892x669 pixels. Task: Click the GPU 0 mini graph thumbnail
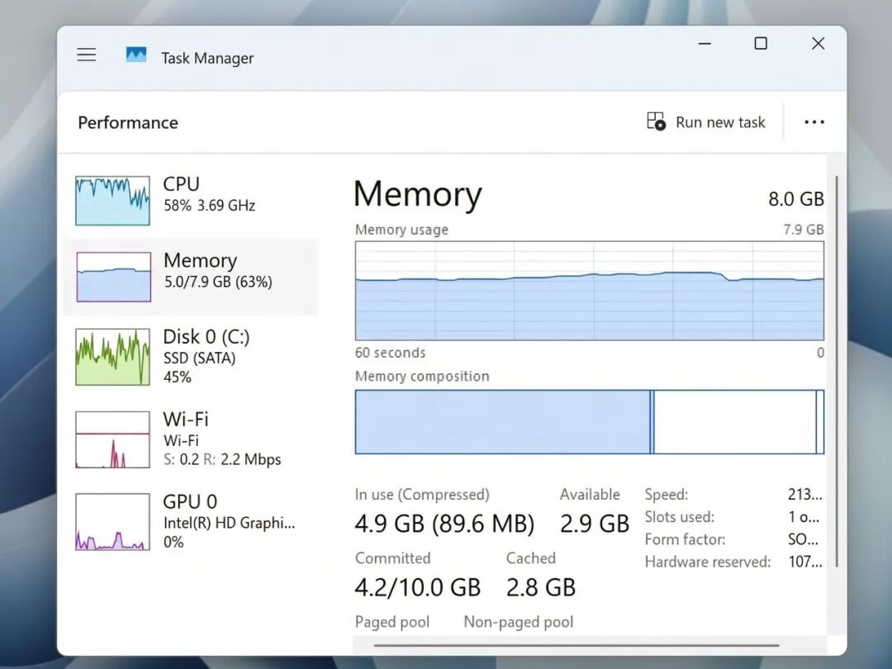point(112,522)
